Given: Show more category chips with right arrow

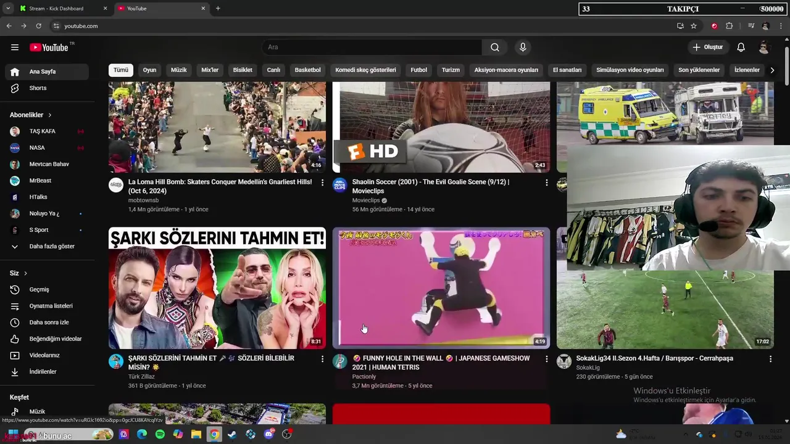Looking at the screenshot, I should point(771,70).
